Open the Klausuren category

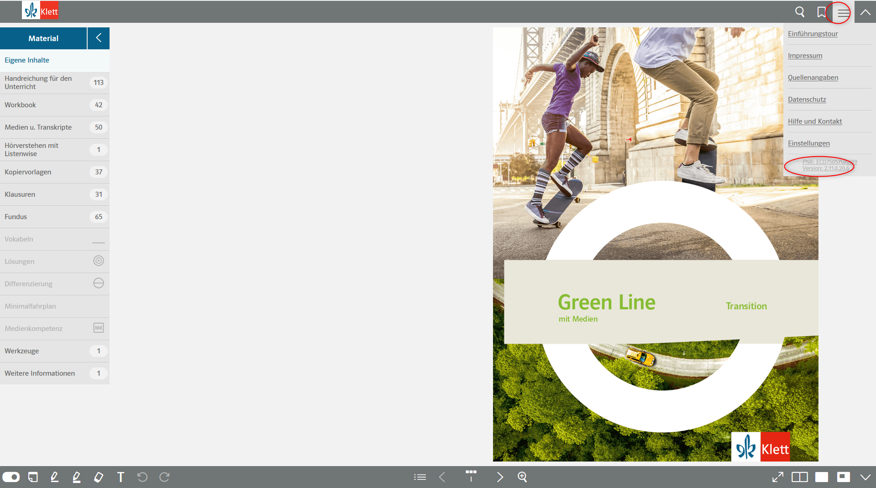click(x=55, y=194)
